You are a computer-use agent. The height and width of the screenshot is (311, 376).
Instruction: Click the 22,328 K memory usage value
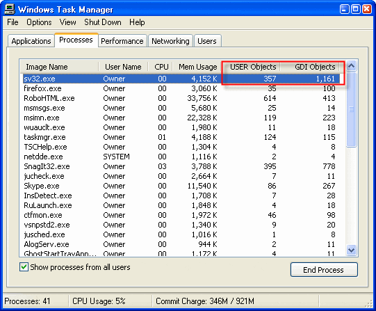(202, 118)
